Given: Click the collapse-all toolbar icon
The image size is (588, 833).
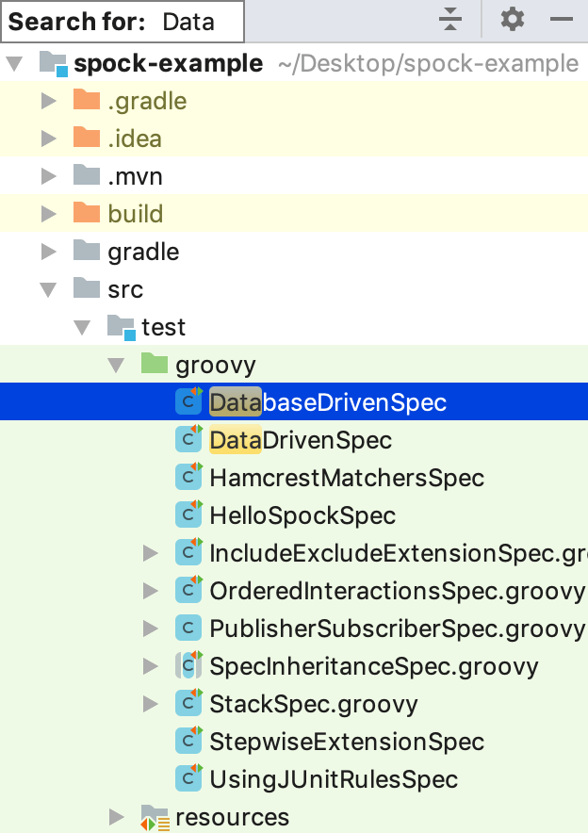Looking at the screenshot, I should 450,20.
